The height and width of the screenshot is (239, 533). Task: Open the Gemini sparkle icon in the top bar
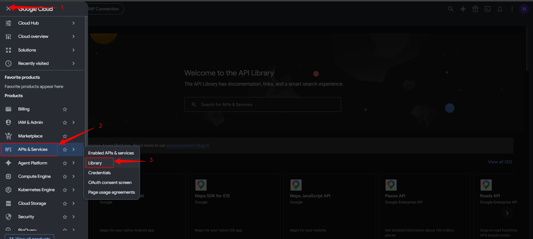[463, 9]
